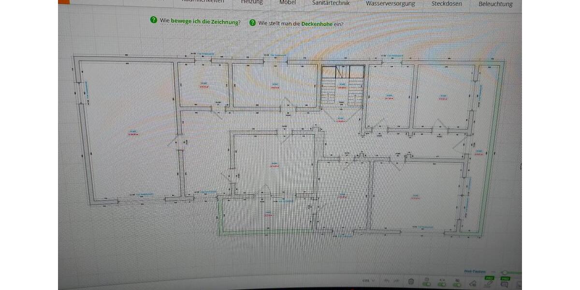Click question mark icon beside 'Wie bewege ich die Zeichnung?'
The height and width of the screenshot is (290, 580).
coord(154,20)
